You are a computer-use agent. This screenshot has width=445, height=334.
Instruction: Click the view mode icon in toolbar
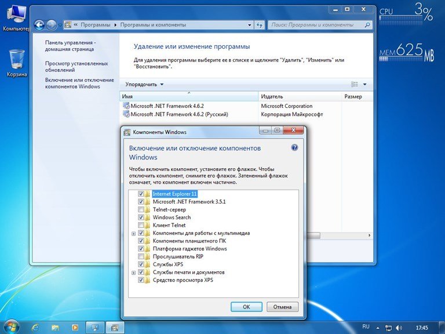(x=355, y=84)
